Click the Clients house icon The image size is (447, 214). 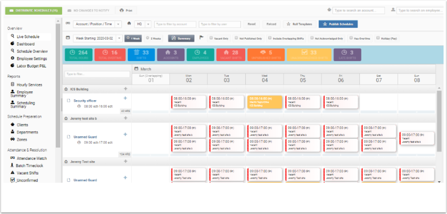click(x=13, y=125)
